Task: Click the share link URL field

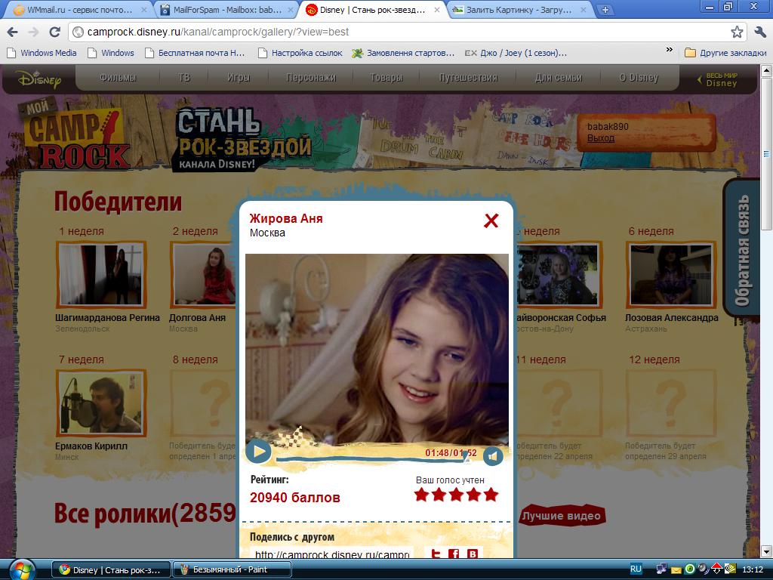Action: click(332, 554)
